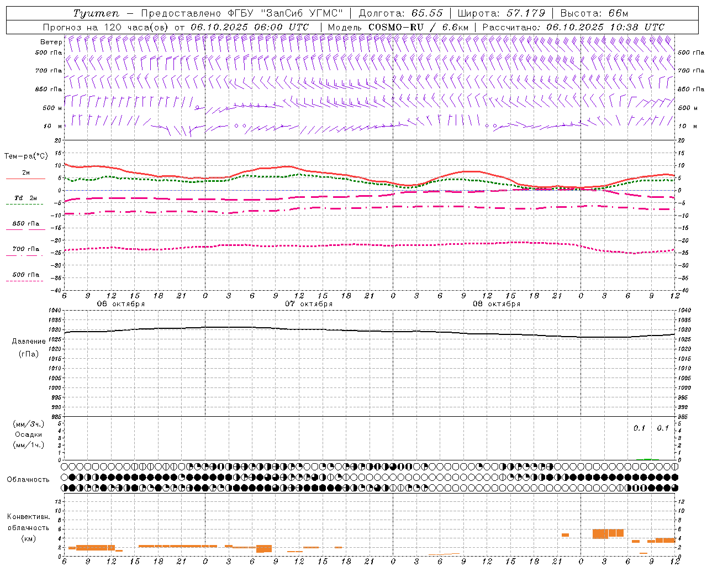Click the '700 гПа' temperature legend entry
707x566 pixels.
click(x=26, y=249)
